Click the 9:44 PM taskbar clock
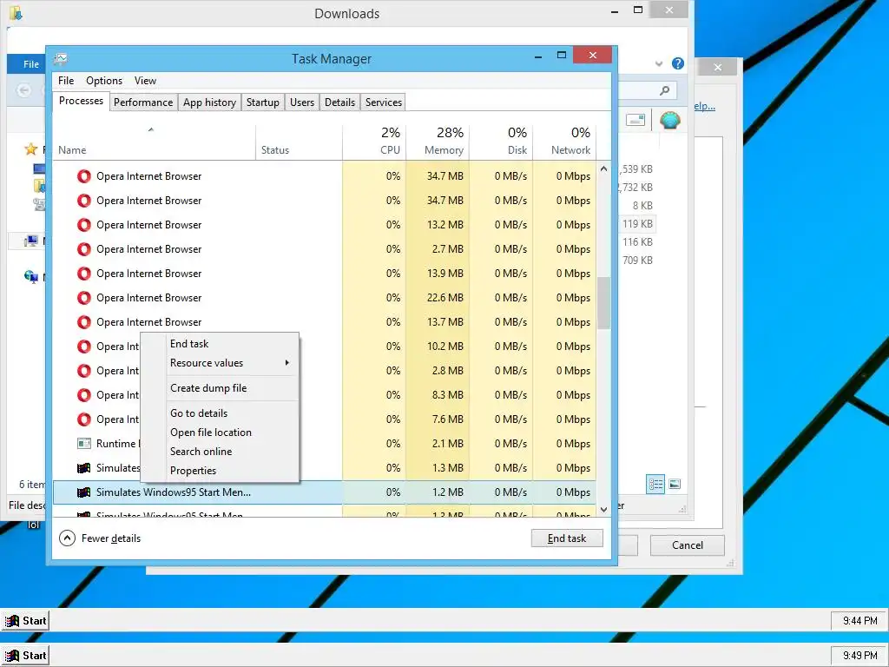 (859, 620)
